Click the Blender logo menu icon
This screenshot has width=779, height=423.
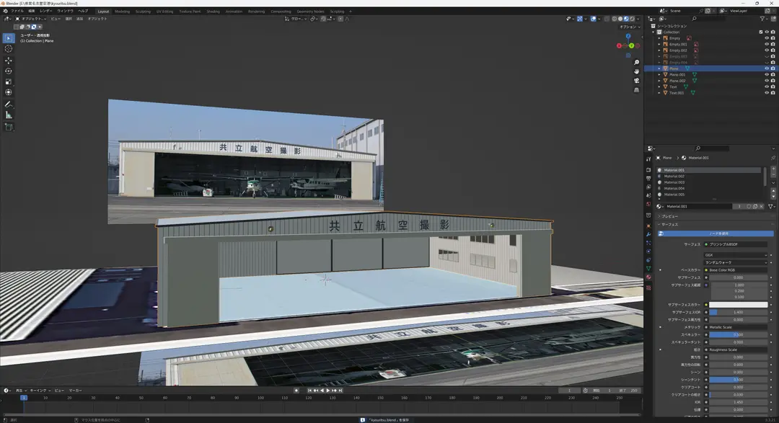[5, 11]
